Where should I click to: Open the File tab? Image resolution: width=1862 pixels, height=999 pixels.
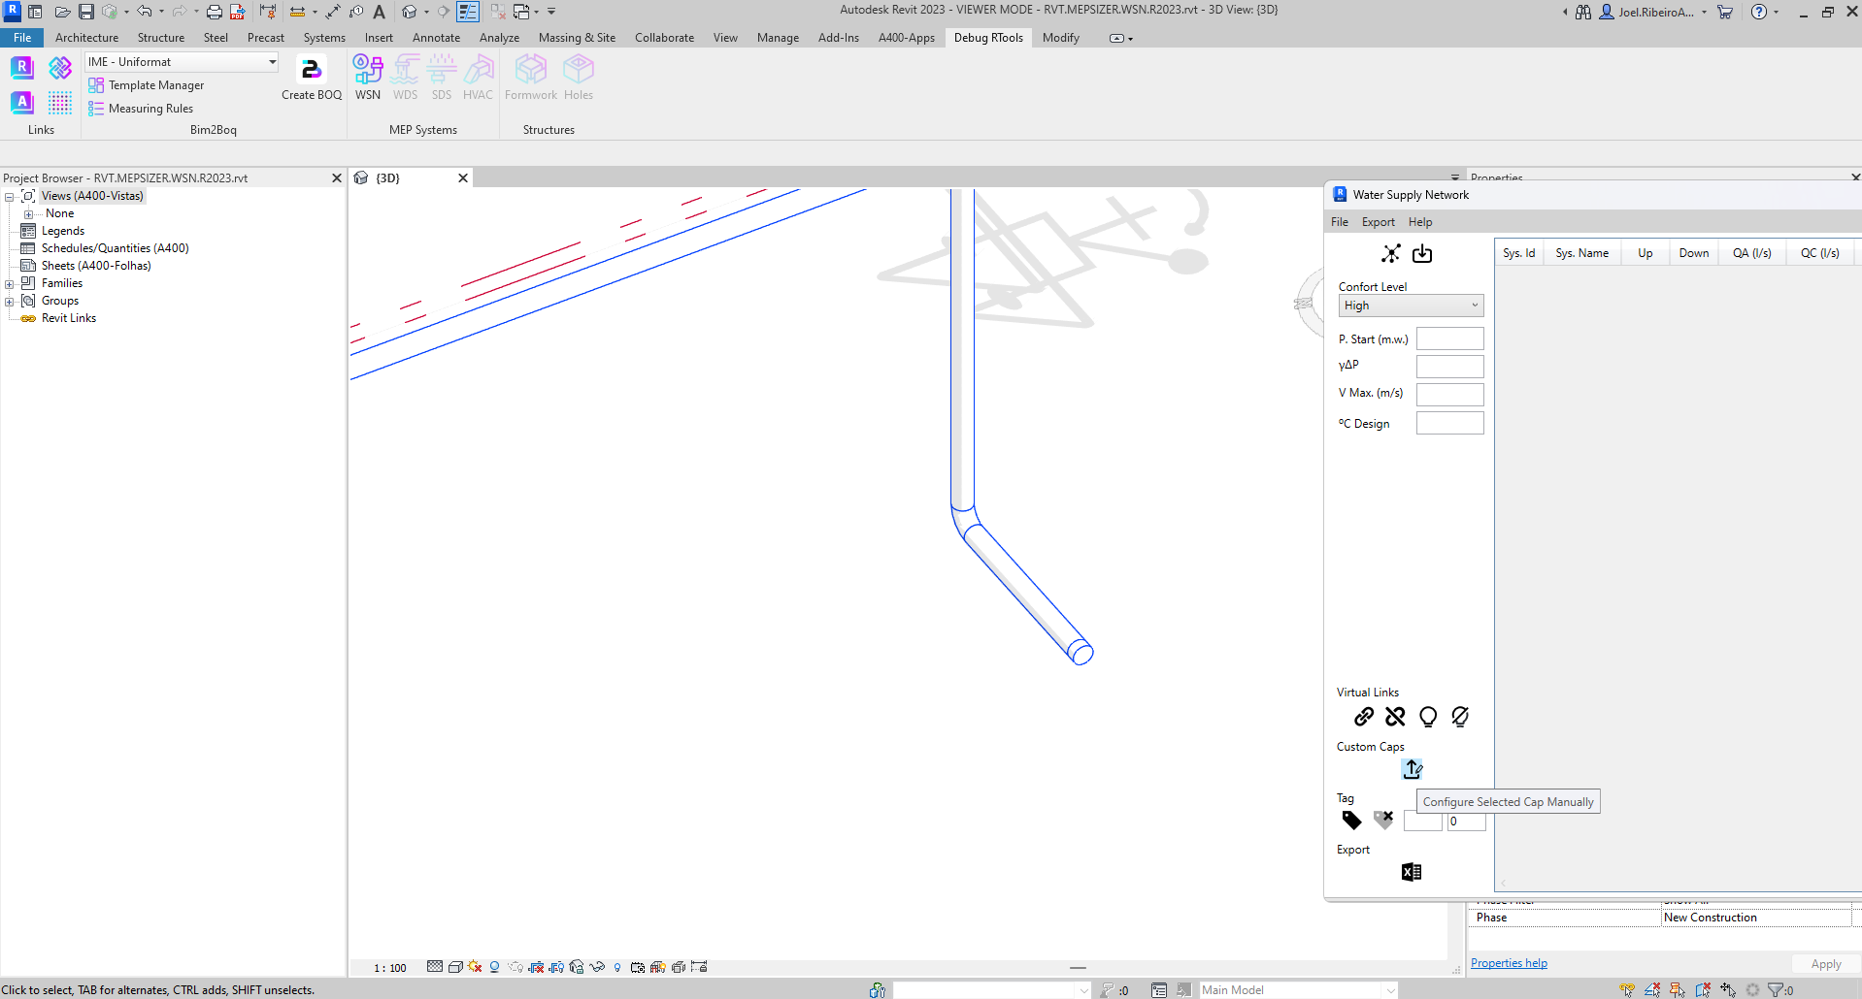[x=22, y=38]
